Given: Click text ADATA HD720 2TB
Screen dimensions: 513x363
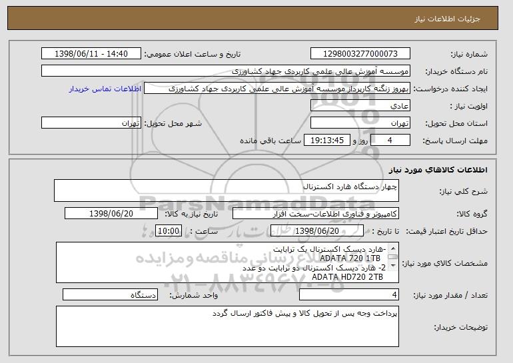Looking at the screenshot, I should pyautogui.click(x=348, y=277).
